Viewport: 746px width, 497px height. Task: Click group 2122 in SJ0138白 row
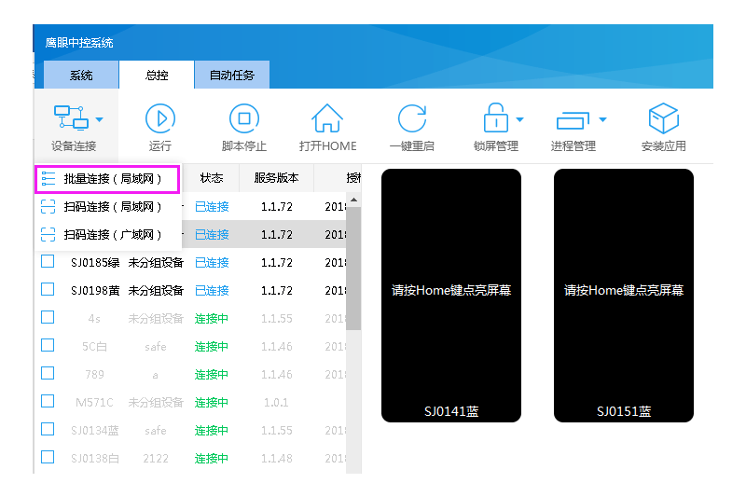[x=156, y=459]
